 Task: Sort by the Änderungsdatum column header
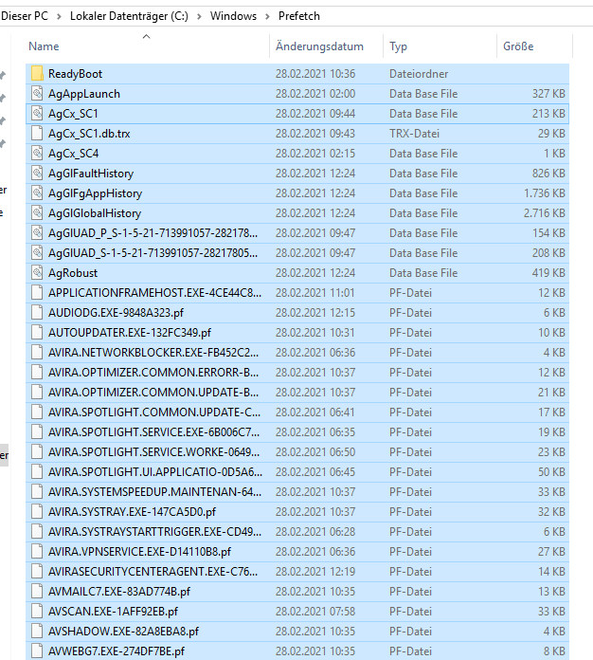[319, 46]
